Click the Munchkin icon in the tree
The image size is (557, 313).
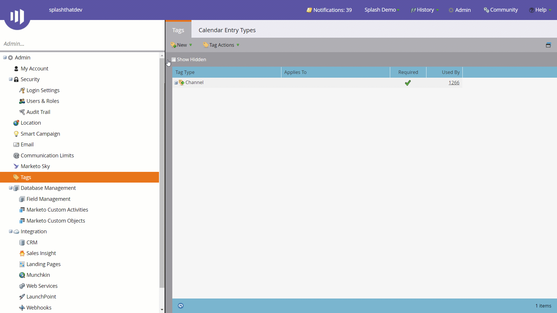point(22,275)
